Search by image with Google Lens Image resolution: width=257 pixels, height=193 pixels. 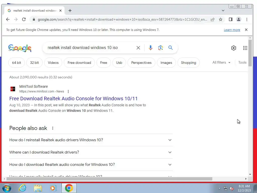tap(160, 48)
